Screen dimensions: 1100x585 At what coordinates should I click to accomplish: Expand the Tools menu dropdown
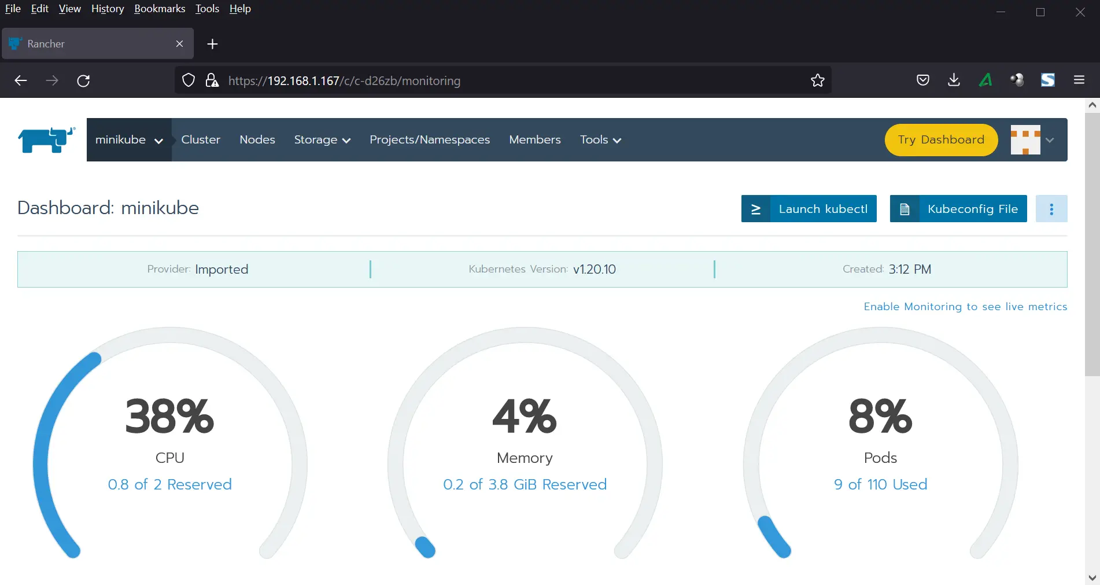[x=600, y=140]
